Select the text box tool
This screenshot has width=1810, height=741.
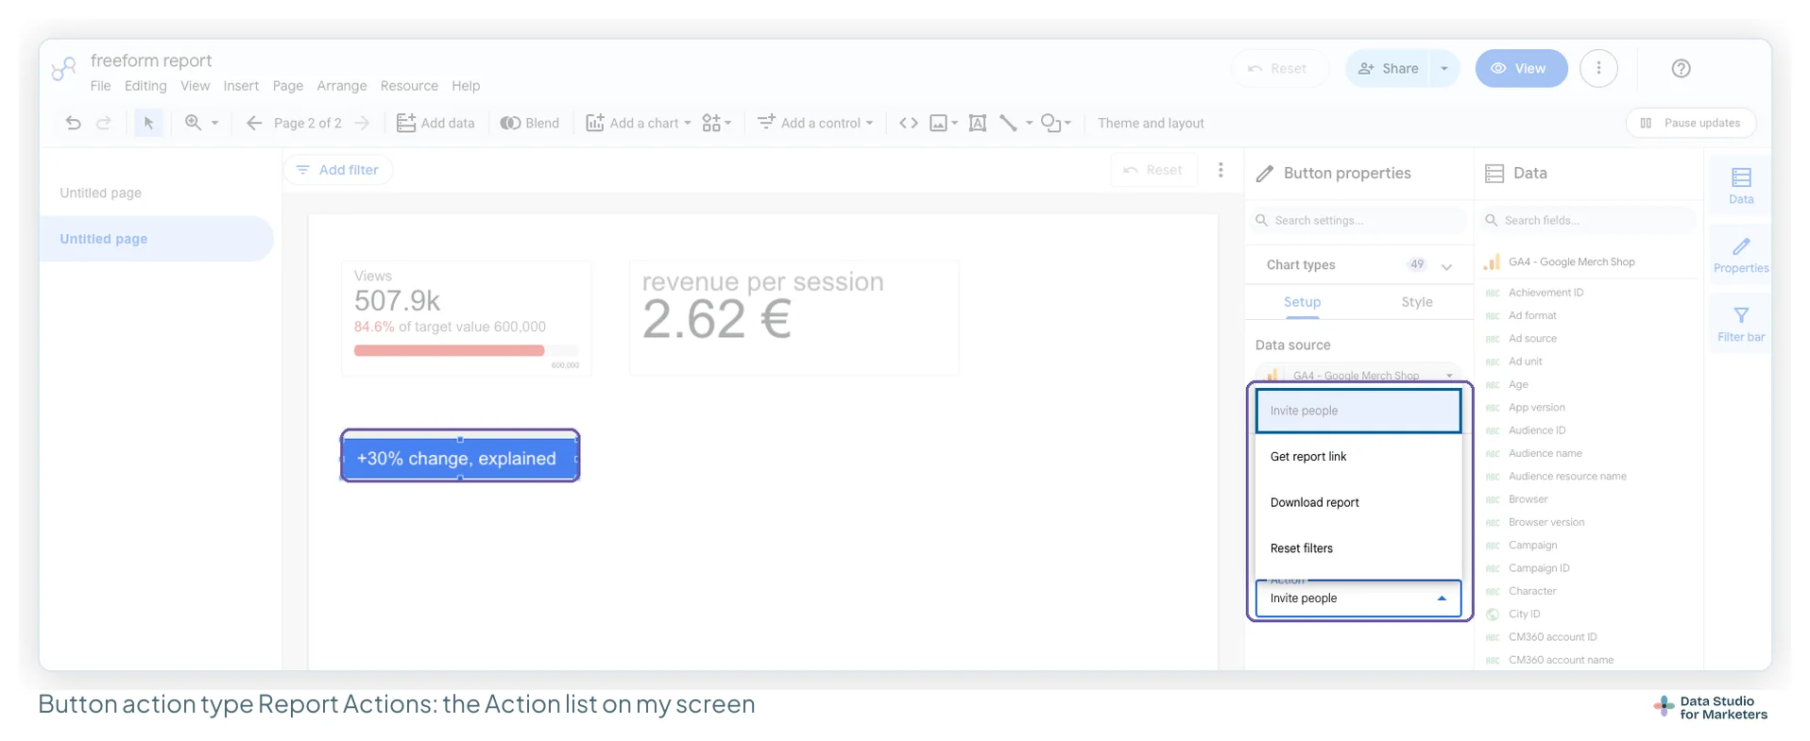tap(978, 123)
